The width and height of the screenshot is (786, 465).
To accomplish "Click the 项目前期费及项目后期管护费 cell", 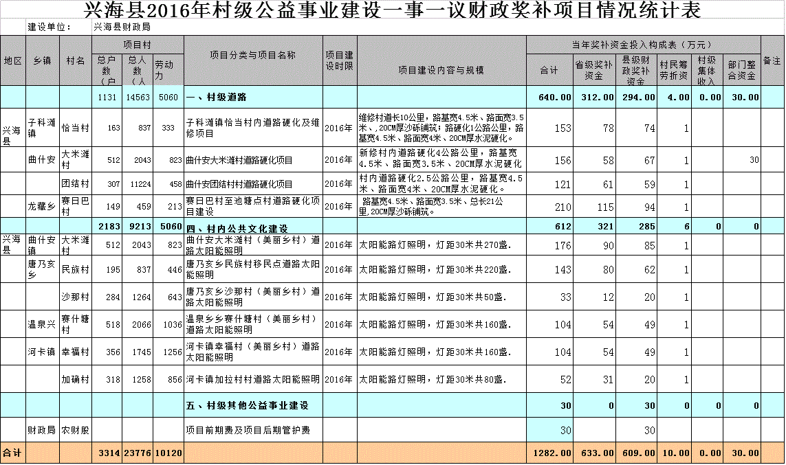I will tap(253, 430).
